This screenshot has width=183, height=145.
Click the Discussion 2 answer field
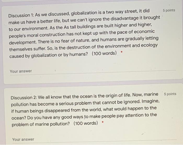pyautogui.click(x=94, y=140)
